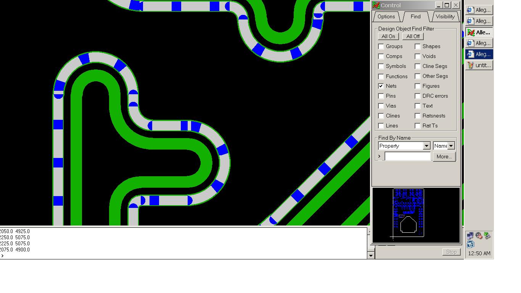Viewport: 521px width, 293px height.
Task: Switch to the bold Allegro taskbar button
Action: [x=479, y=32]
